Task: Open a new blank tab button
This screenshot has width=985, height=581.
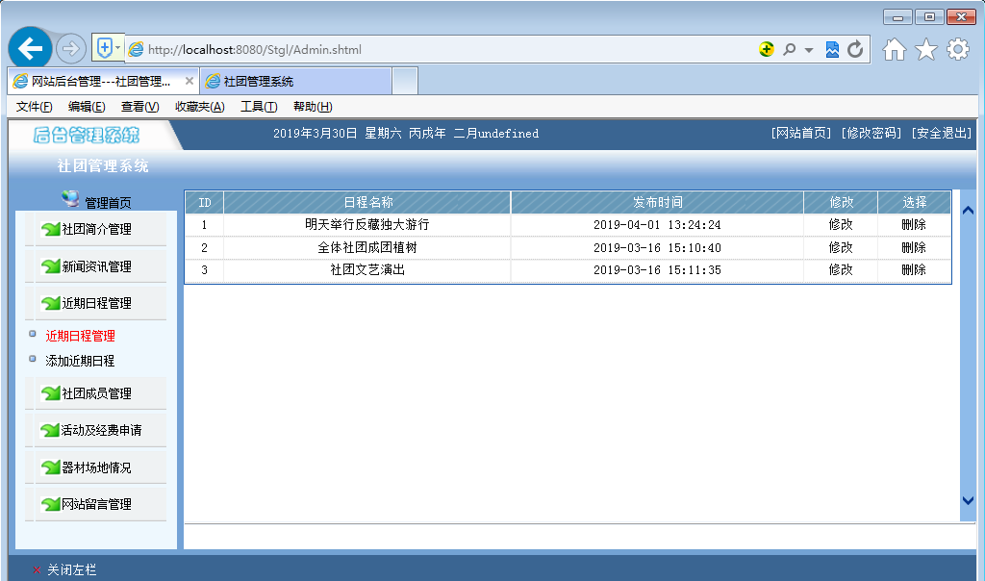Action: pos(405,81)
